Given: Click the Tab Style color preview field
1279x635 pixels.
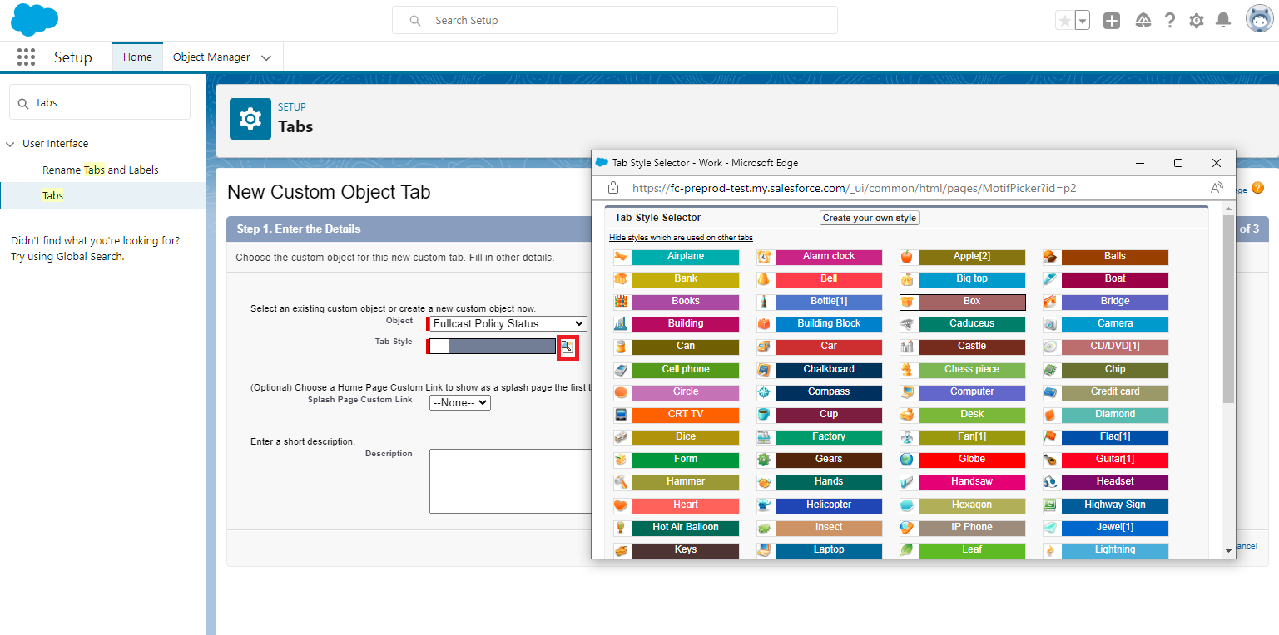Looking at the screenshot, I should click(492, 347).
